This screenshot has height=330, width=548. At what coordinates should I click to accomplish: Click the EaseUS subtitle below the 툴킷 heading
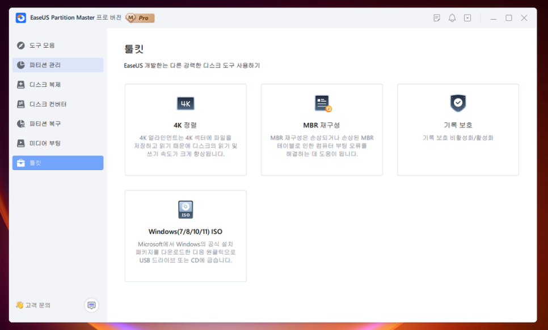point(192,66)
